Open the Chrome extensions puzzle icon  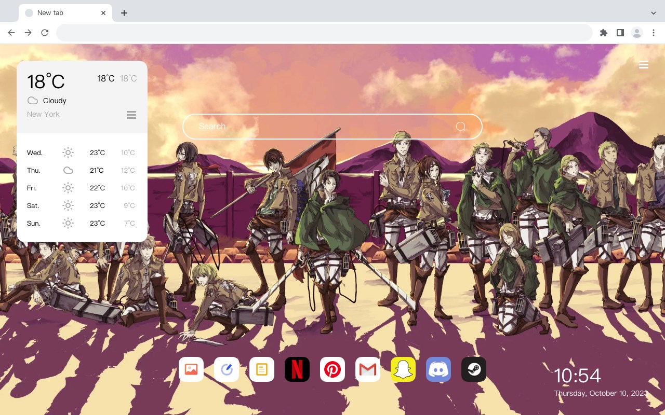pos(603,33)
